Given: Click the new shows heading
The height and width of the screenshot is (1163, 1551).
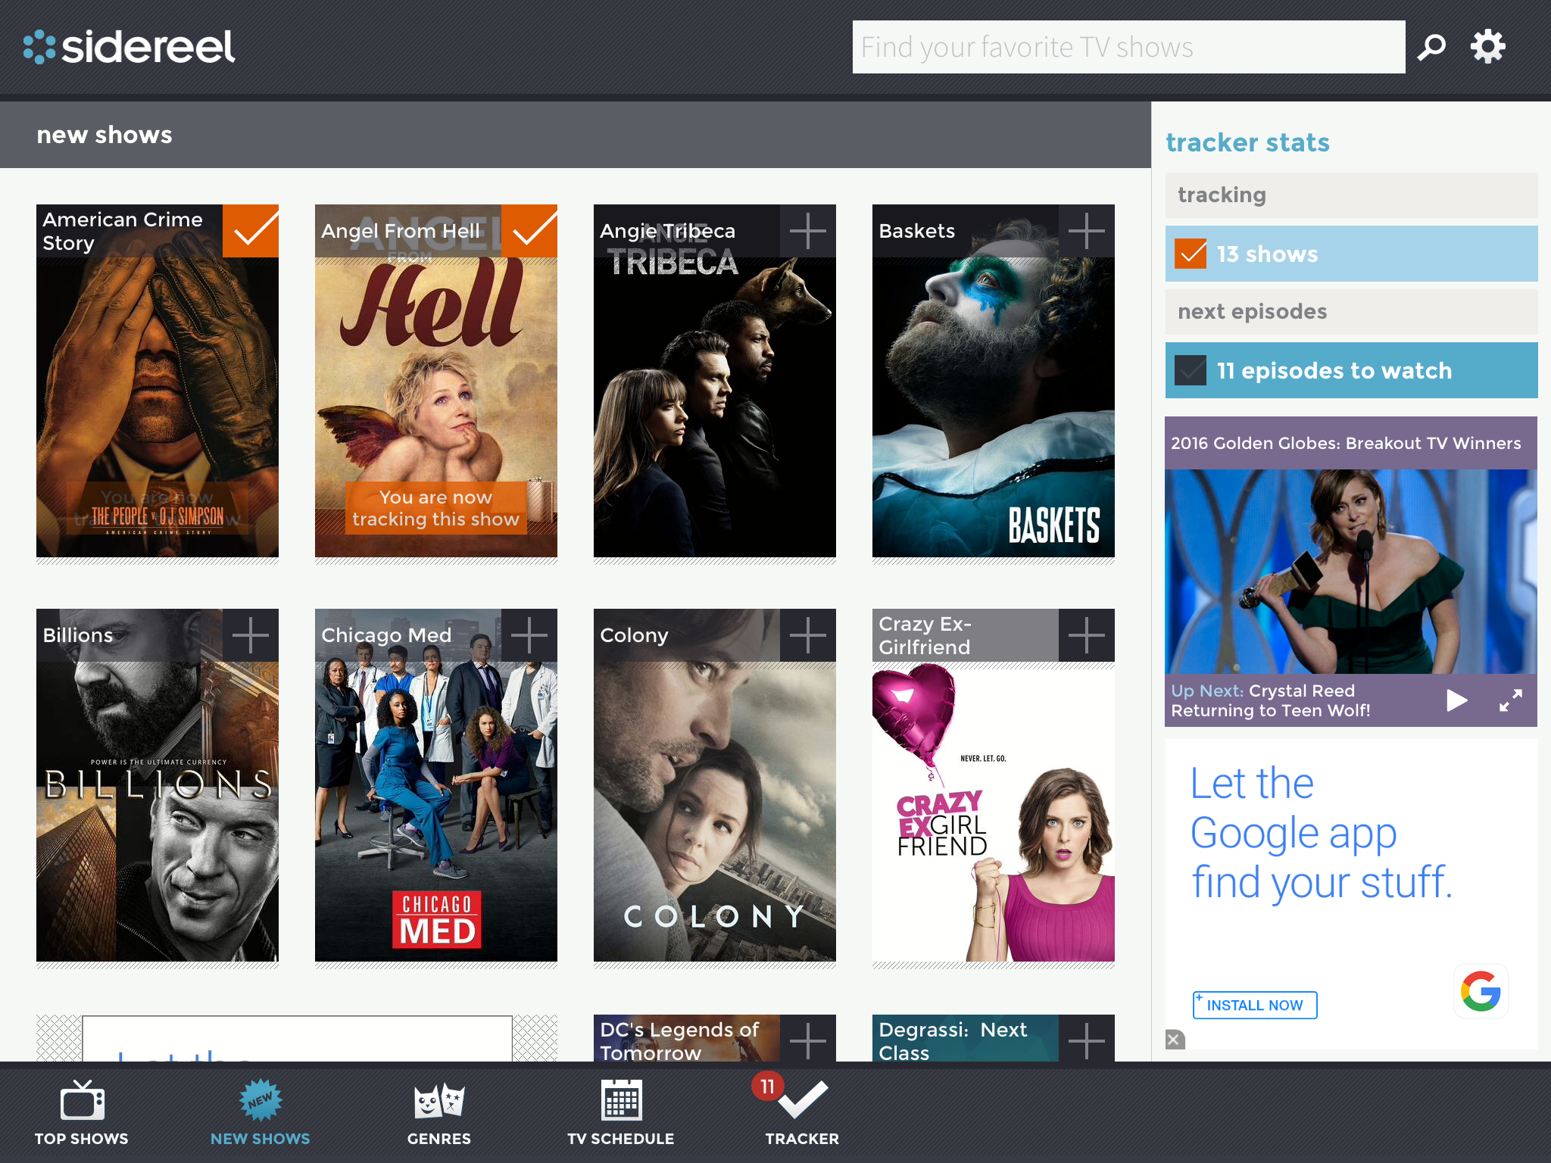Looking at the screenshot, I should (105, 135).
